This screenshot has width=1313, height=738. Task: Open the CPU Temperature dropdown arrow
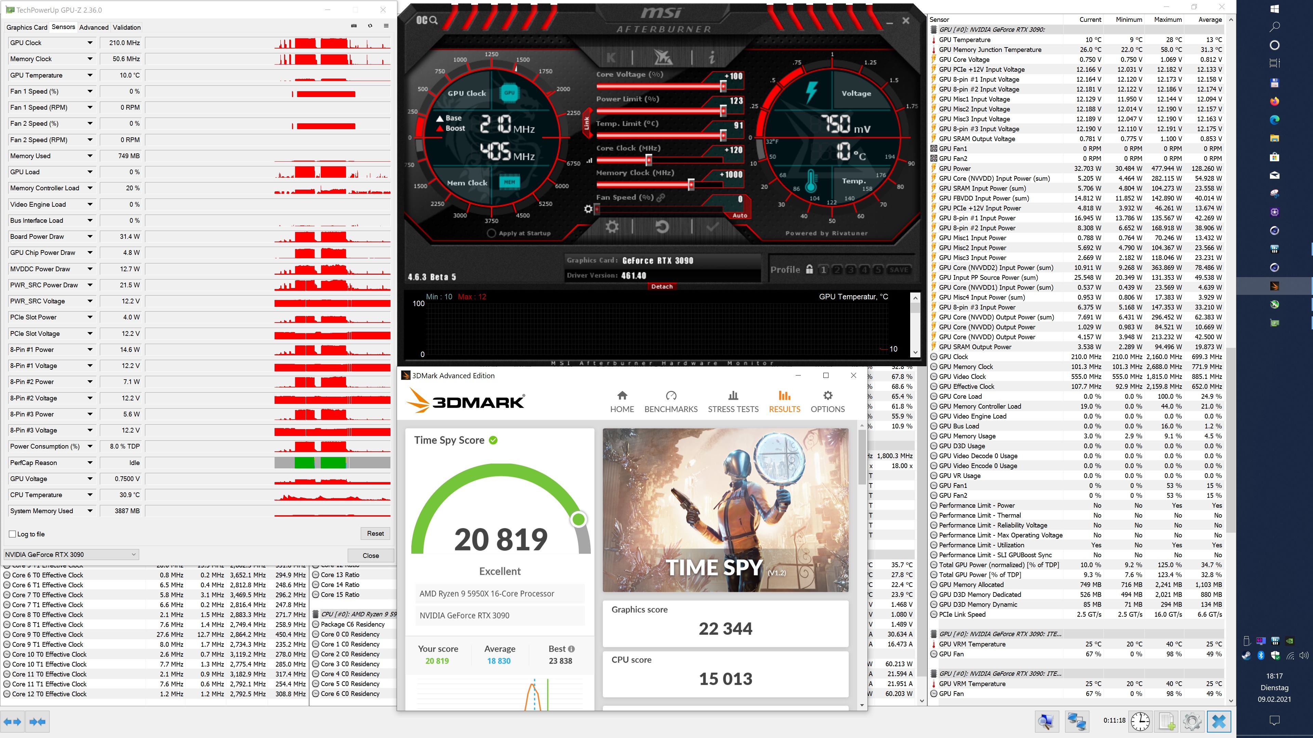[90, 494]
